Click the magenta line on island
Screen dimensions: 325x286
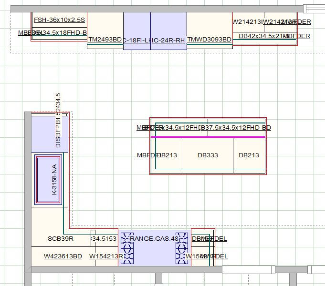(x=208, y=137)
